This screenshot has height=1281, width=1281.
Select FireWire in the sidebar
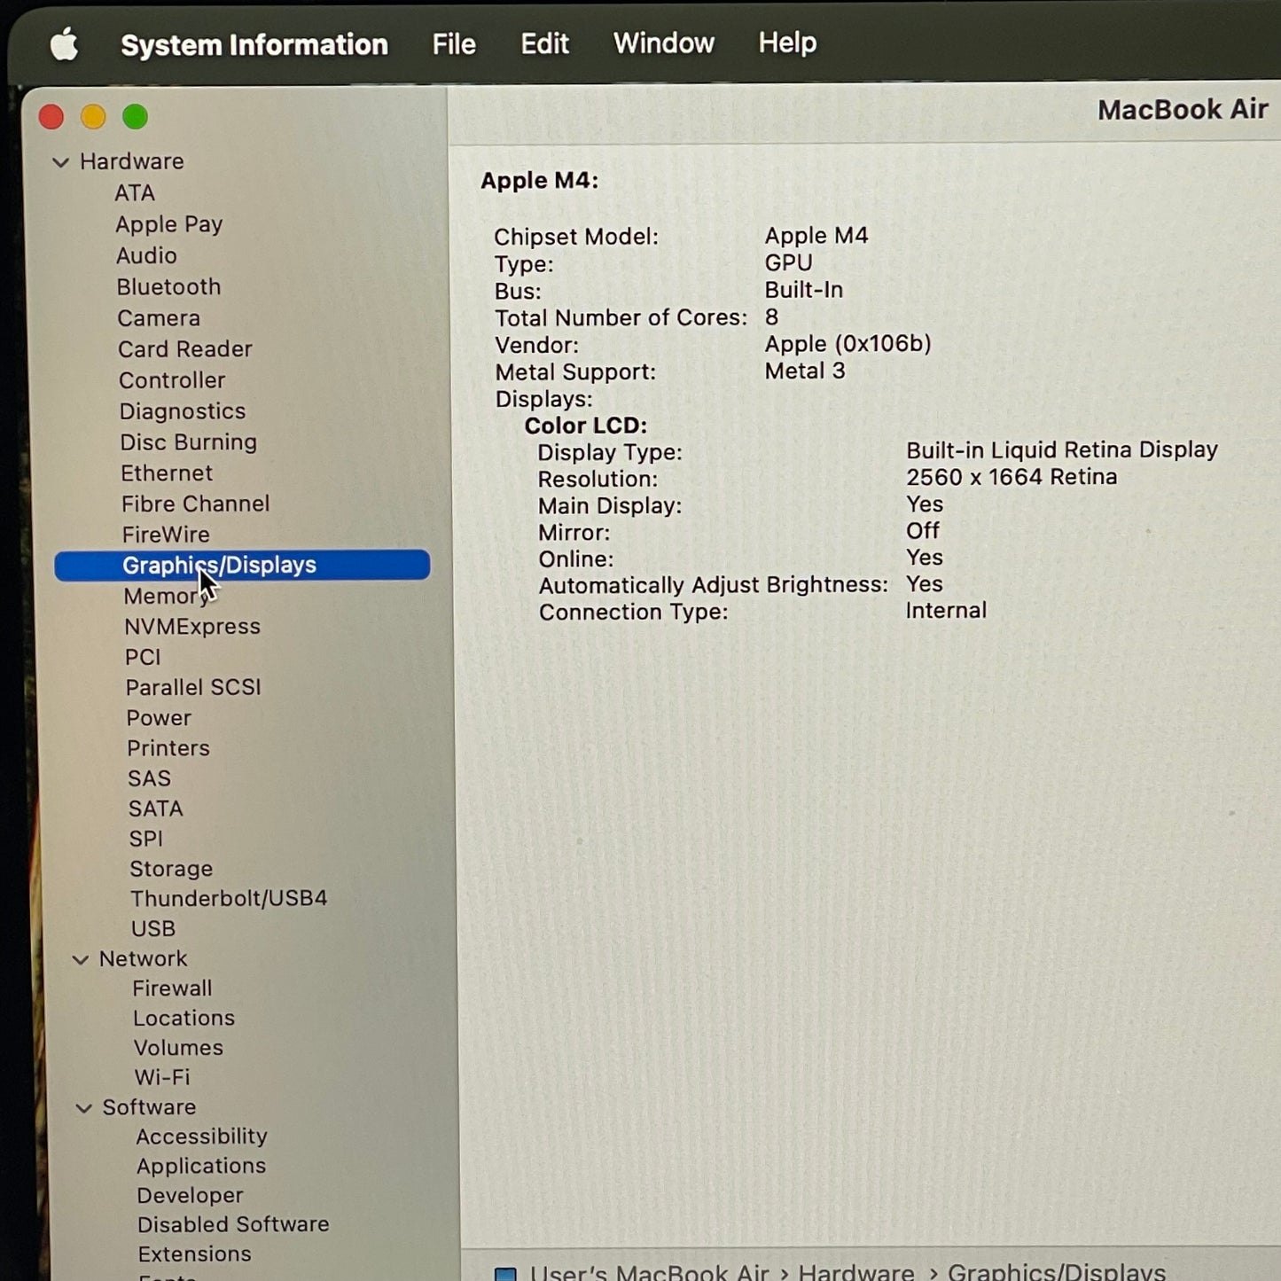point(166,535)
